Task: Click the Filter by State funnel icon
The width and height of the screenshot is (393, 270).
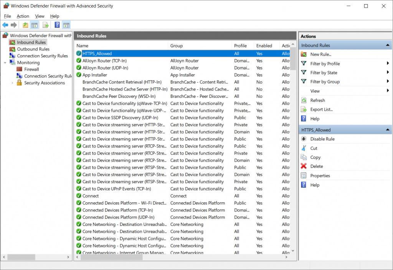Action: click(x=304, y=72)
